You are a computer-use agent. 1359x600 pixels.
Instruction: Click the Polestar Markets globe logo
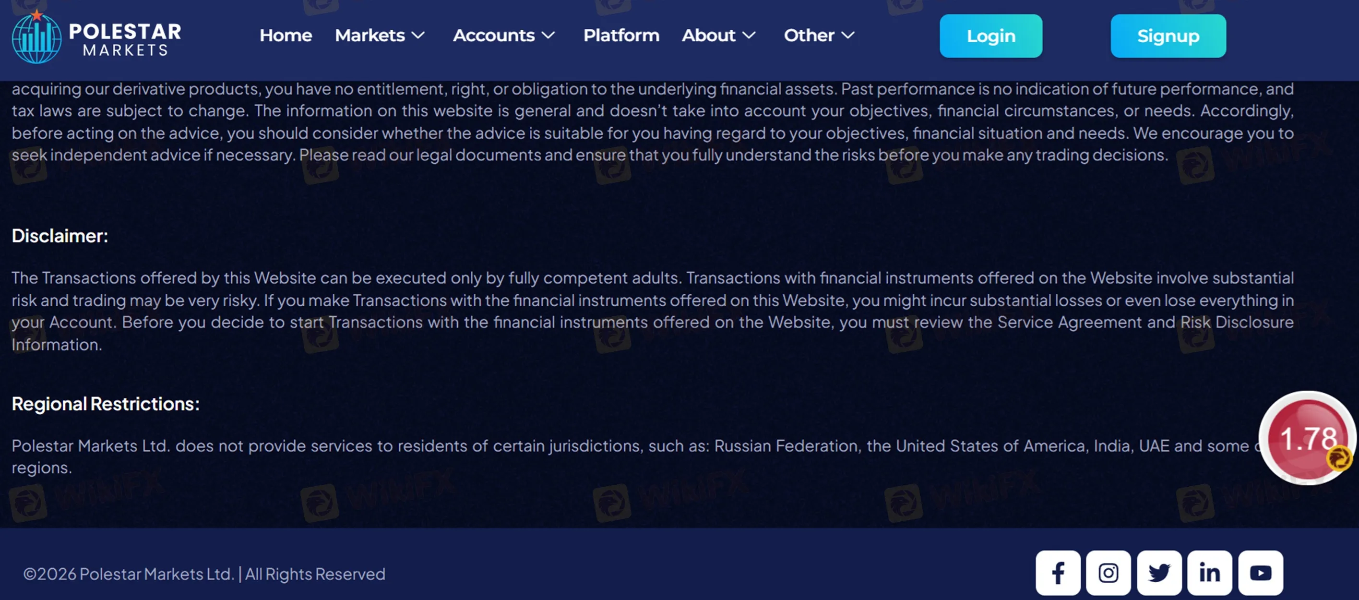pyautogui.click(x=36, y=37)
